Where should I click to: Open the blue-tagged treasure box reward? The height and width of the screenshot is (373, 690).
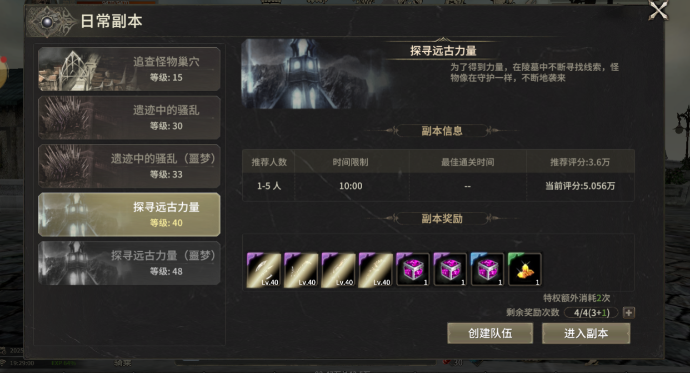(x=487, y=270)
